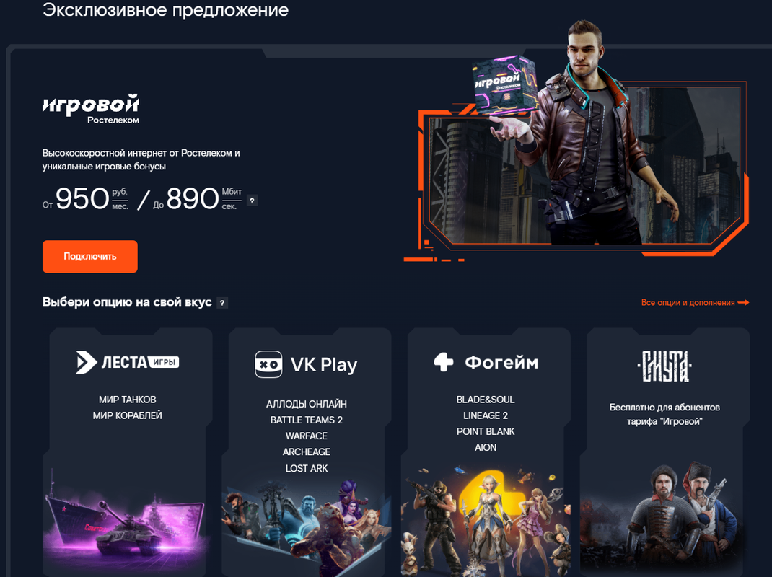Choose МИР КОРАБЛЕЙ in Леста card

[128, 415]
